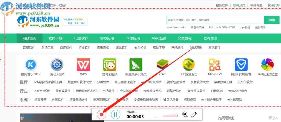This screenshot has width=281, height=122.
Task: Click the 优酷客户端 hot search link
Action: [x=197, y=27]
